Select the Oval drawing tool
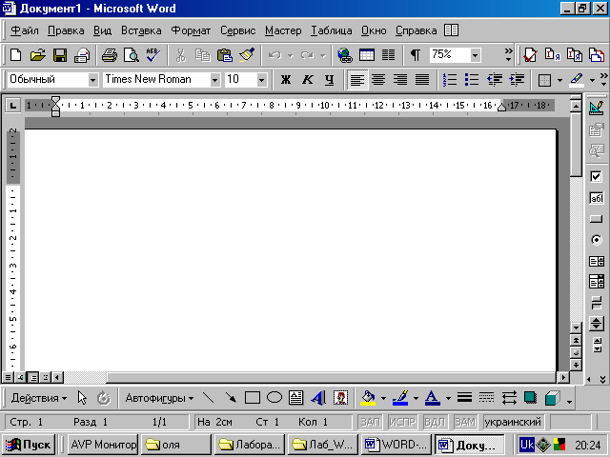 point(274,398)
